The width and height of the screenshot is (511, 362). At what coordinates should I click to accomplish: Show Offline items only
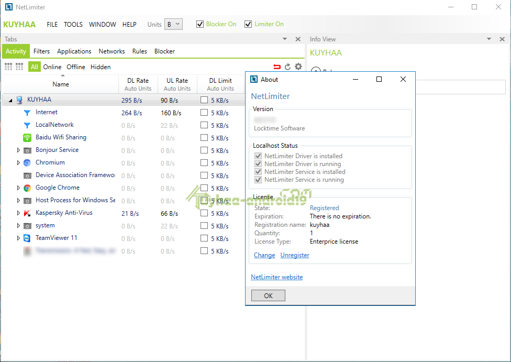click(x=75, y=67)
